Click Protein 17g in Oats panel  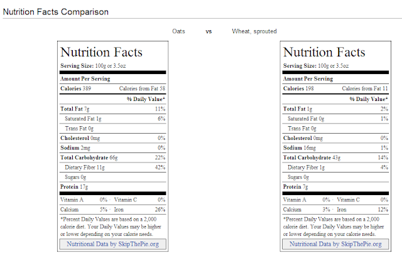point(74,187)
